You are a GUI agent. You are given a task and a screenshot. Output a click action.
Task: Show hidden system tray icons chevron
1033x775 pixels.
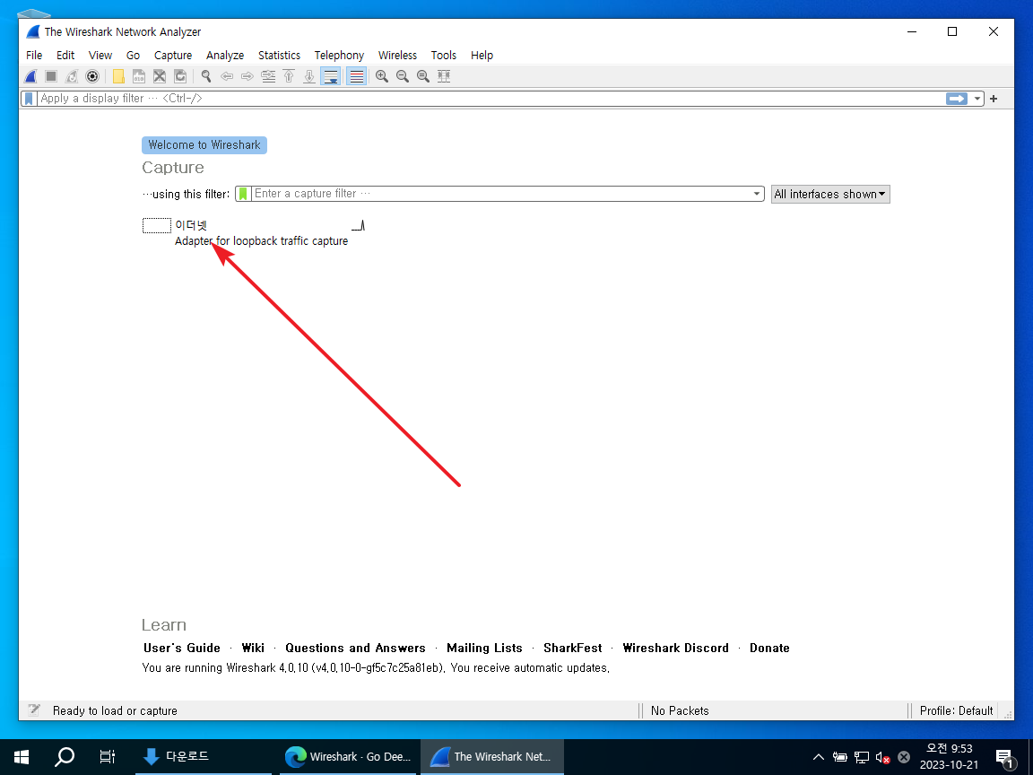(x=818, y=756)
